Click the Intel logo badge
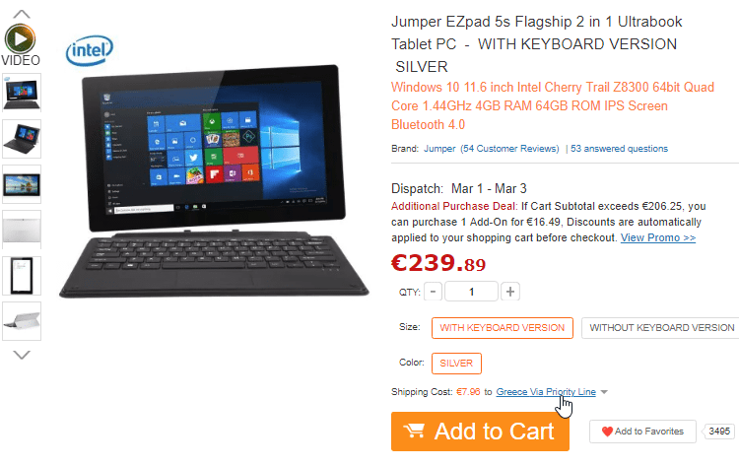 (x=90, y=50)
